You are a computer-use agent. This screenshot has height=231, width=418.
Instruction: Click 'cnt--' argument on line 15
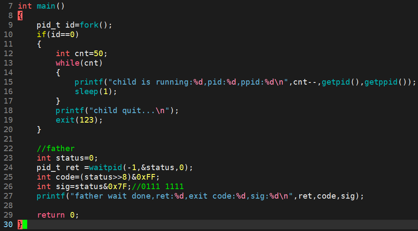tap(305, 82)
